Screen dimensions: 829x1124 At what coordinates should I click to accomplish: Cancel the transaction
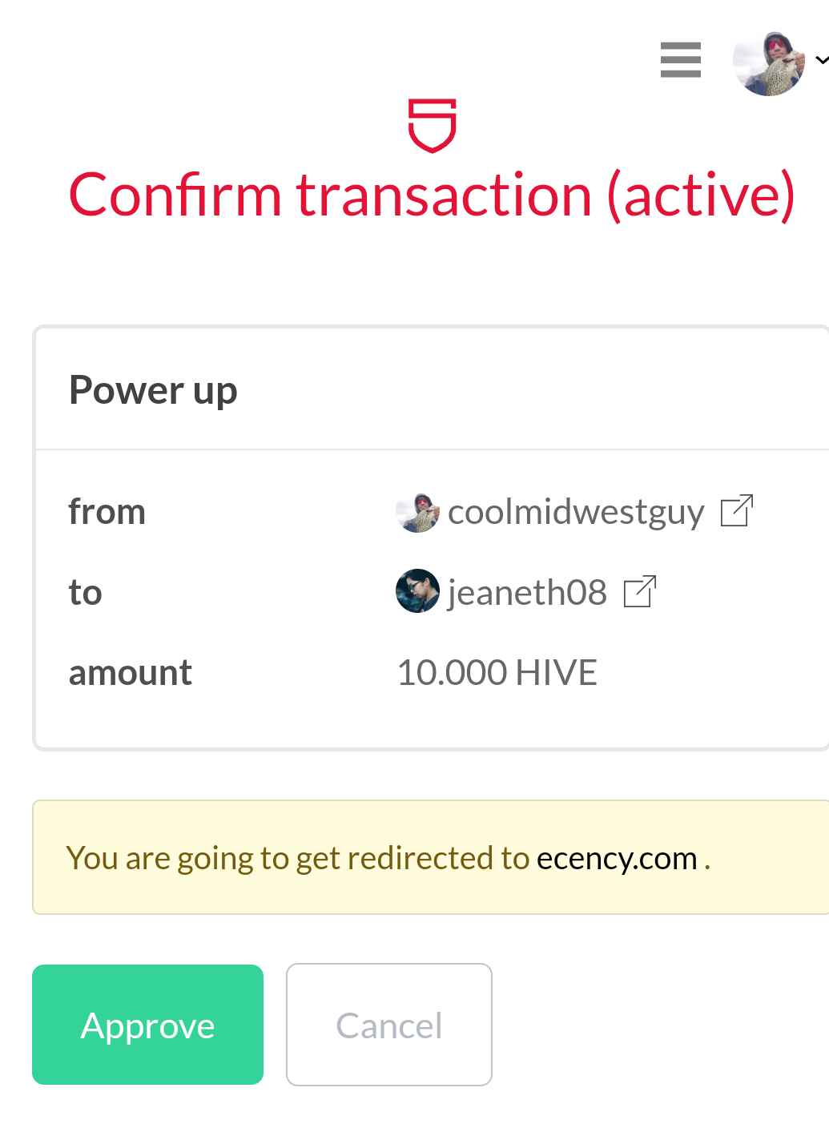click(389, 1025)
